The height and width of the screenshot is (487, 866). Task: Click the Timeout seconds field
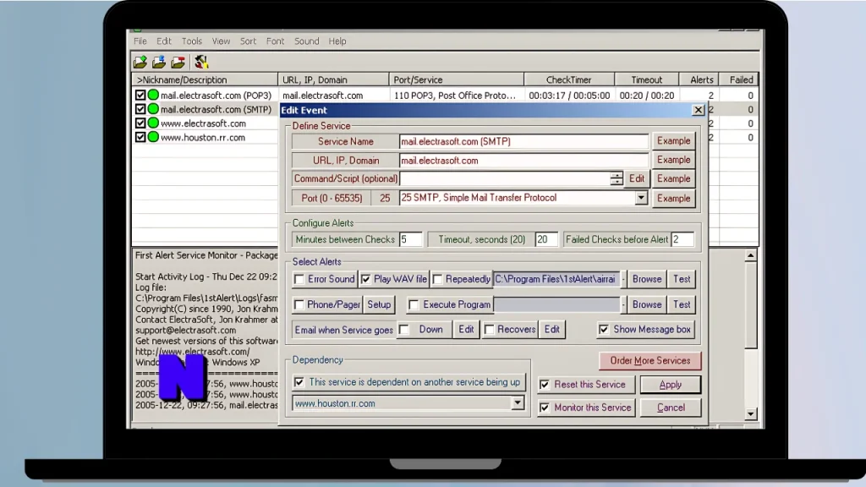click(x=545, y=239)
